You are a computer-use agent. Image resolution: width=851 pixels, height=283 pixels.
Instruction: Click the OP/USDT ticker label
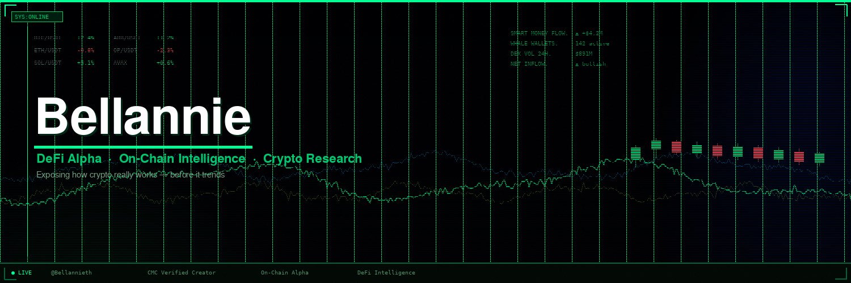(x=125, y=50)
